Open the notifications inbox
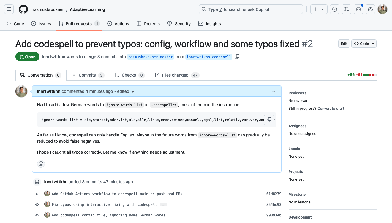The image size is (392, 223). (x=358, y=9)
